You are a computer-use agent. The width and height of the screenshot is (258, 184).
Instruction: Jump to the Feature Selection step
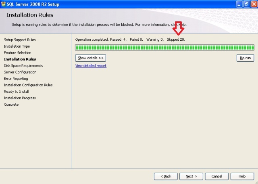[17, 53]
